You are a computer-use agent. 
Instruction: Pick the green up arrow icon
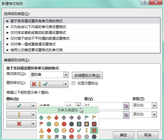click(x=41, y=118)
